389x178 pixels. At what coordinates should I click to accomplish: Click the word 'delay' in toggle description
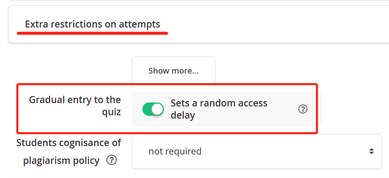(183, 116)
